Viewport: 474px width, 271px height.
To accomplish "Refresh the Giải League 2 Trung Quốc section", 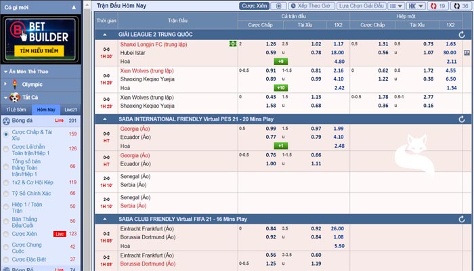I will [462, 35].
